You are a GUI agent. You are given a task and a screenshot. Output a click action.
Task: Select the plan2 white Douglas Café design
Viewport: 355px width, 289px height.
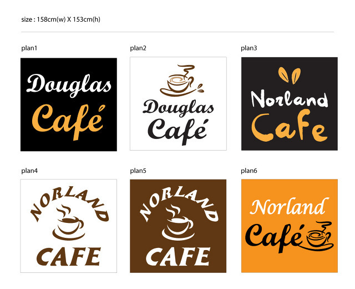click(x=178, y=103)
